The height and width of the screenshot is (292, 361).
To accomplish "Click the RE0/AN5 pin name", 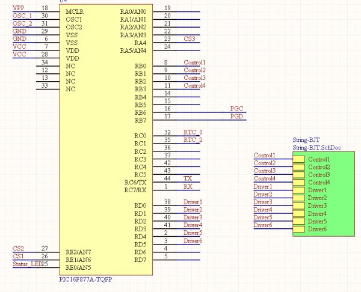I will [78, 267].
